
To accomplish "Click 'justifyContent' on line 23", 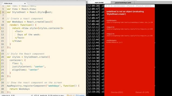I will pyautogui.click(x=21, y=66).
